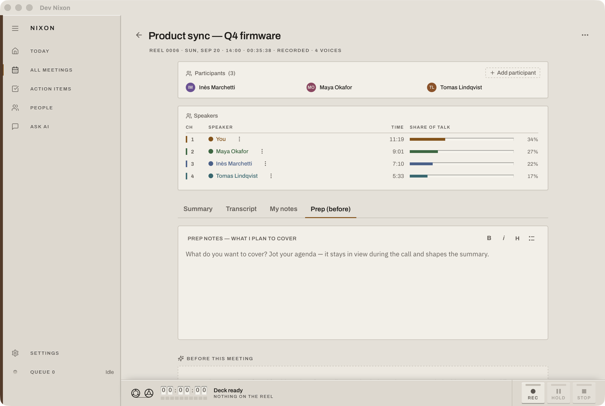Screen dimensions: 605x406
Task: Open Action Items checkbox icon
Action: pos(15,89)
